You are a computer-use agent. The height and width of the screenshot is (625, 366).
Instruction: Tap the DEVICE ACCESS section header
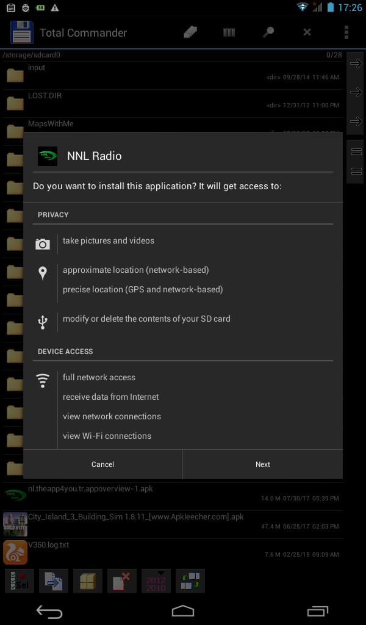click(65, 352)
